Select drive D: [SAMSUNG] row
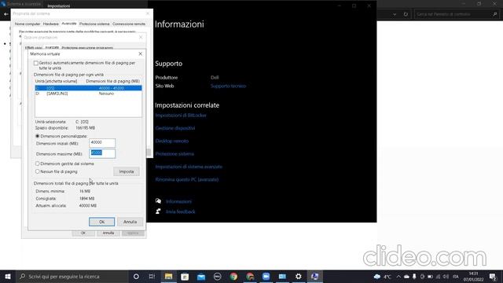 (x=88, y=94)
